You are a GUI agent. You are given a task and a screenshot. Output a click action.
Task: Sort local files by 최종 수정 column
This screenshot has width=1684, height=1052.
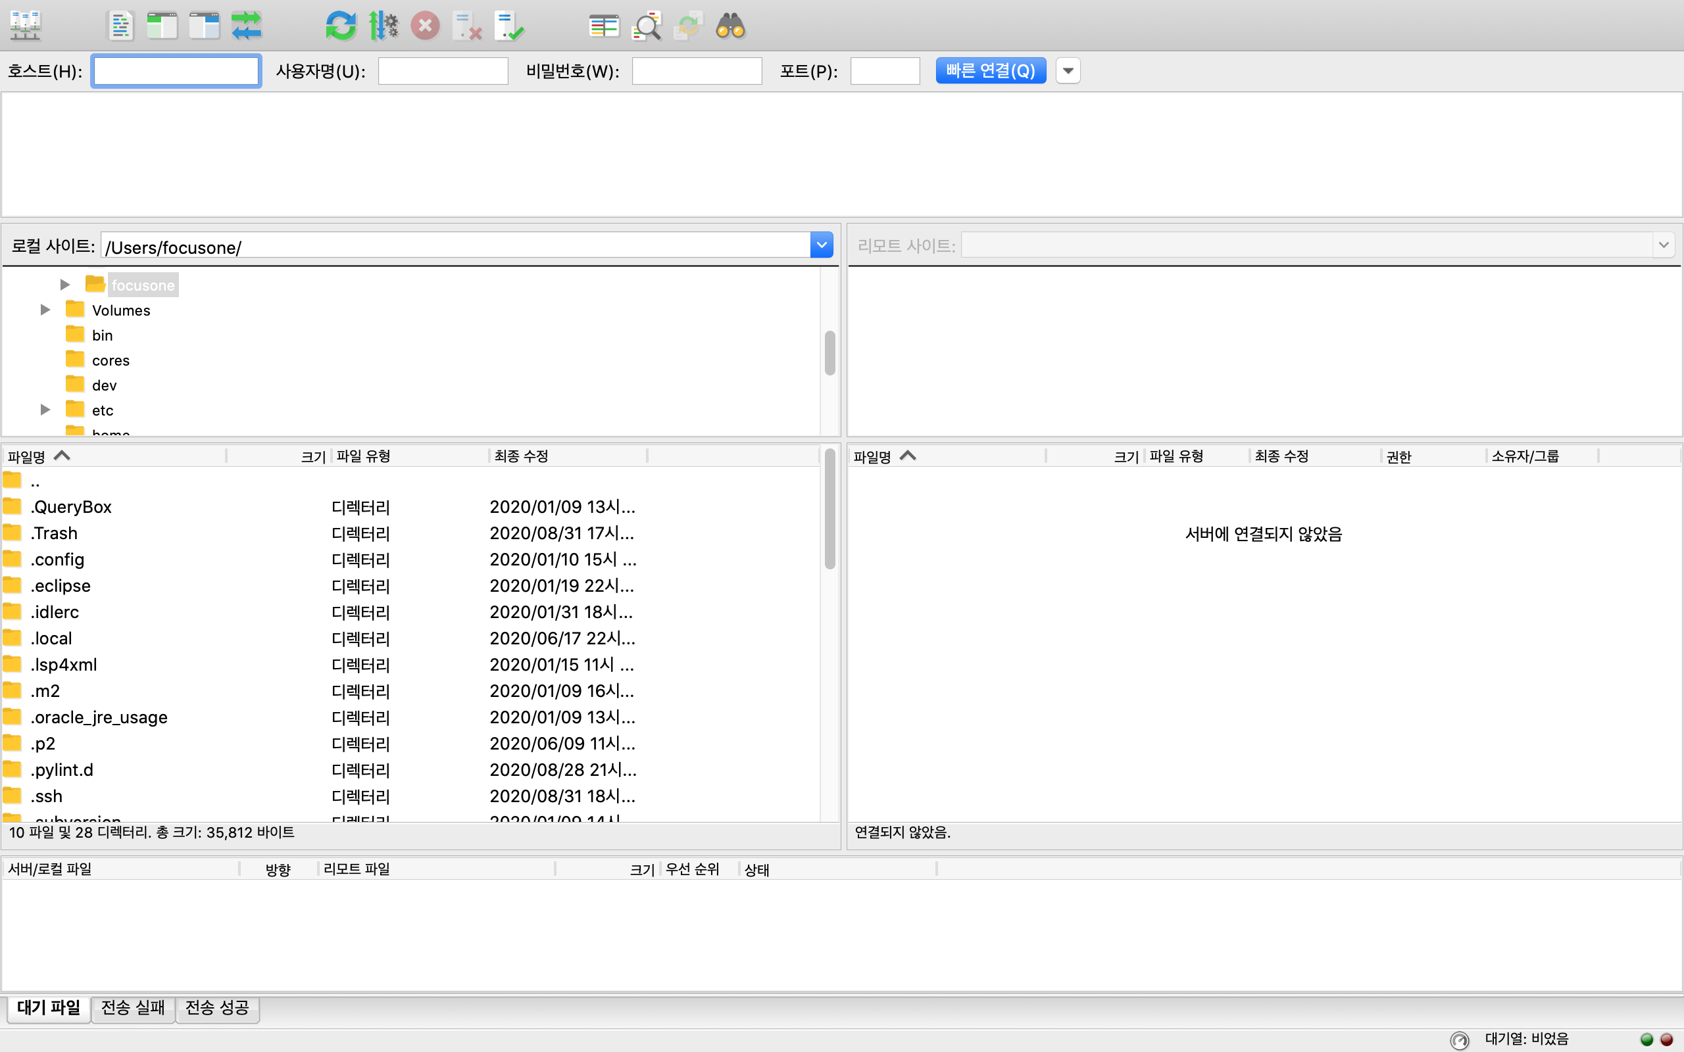522,456
